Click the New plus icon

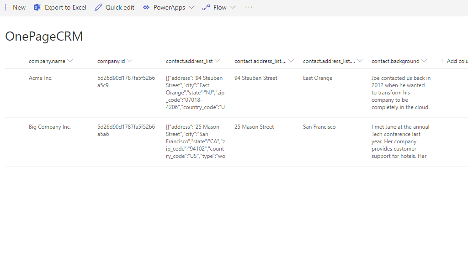[5, 7]
